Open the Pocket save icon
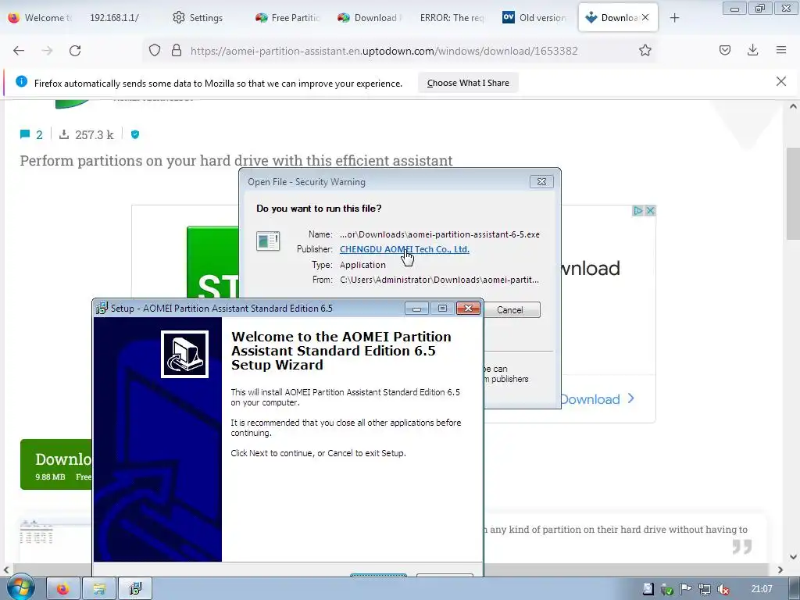This screenshot has width=800, height=600. click(725, 51)
